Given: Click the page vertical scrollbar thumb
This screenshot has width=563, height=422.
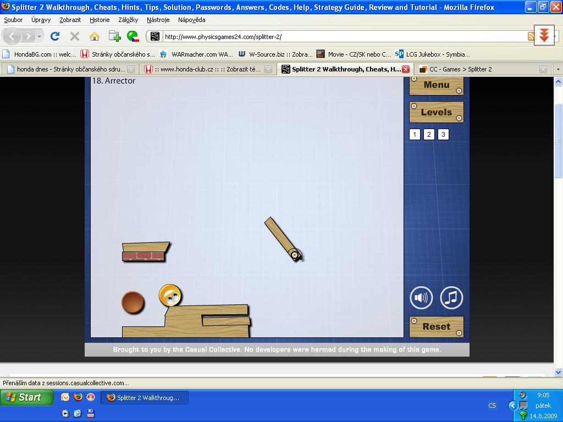Looking at the screenshot, I should pyautogui.click(x=558, y=140).
